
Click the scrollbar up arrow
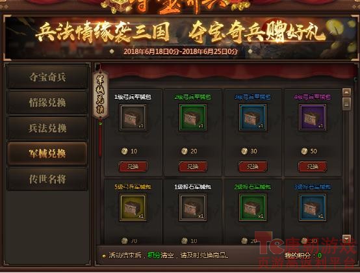346,92
